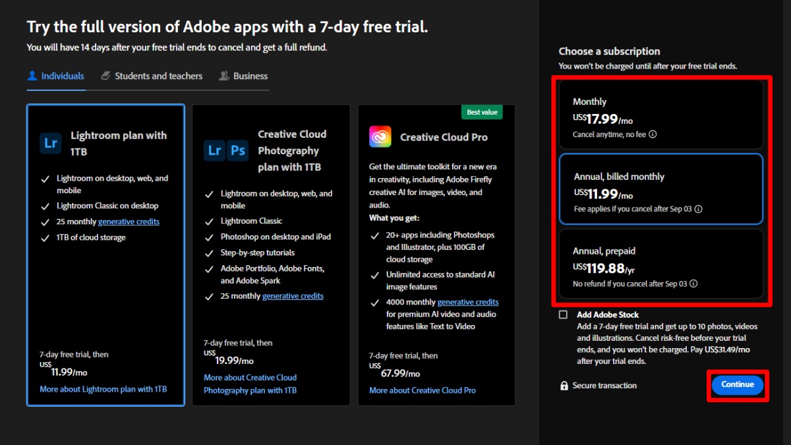Click the Business tab briefcase-person icon
Screen dimensions: 791x445
point(224,76)
